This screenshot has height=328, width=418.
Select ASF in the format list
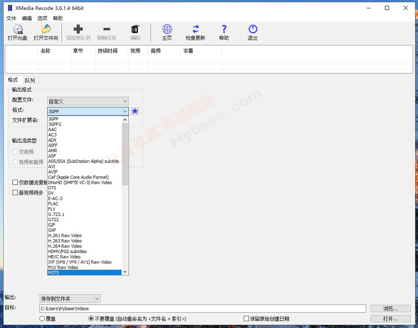point(84,156)
